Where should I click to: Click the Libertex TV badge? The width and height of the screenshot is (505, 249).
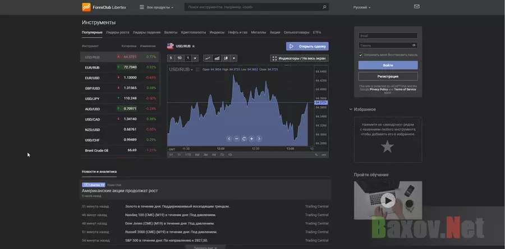point(94,185)
